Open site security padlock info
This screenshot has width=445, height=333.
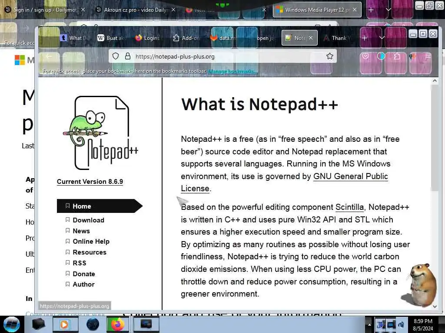click(128, 56)
